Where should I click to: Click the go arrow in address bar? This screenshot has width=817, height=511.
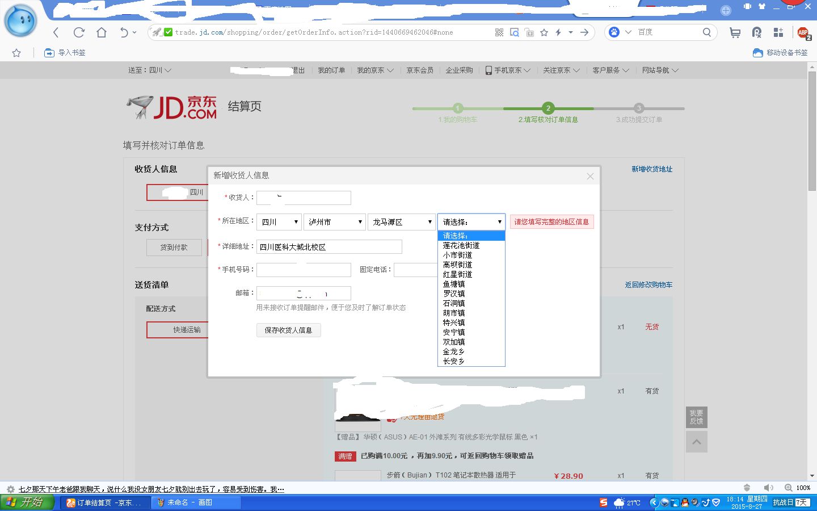click(x=584, y=32)
